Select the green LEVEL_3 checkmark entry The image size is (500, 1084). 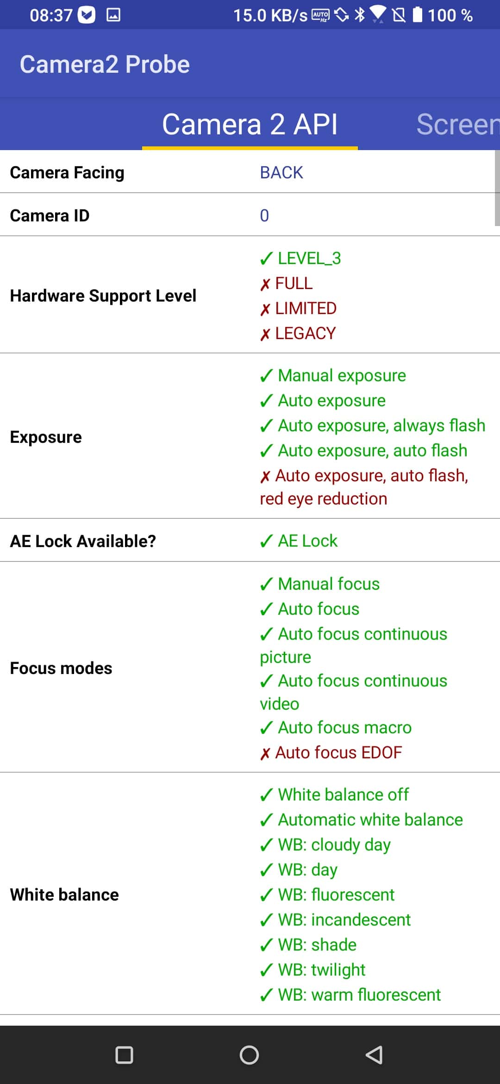coord(300,258)
